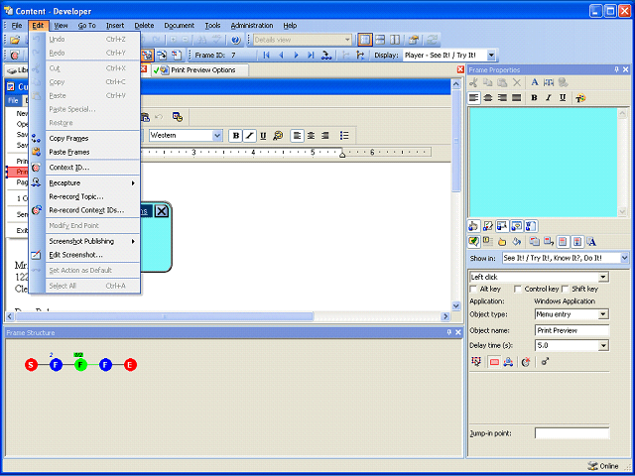Open the Go To menu

[86, 26]
